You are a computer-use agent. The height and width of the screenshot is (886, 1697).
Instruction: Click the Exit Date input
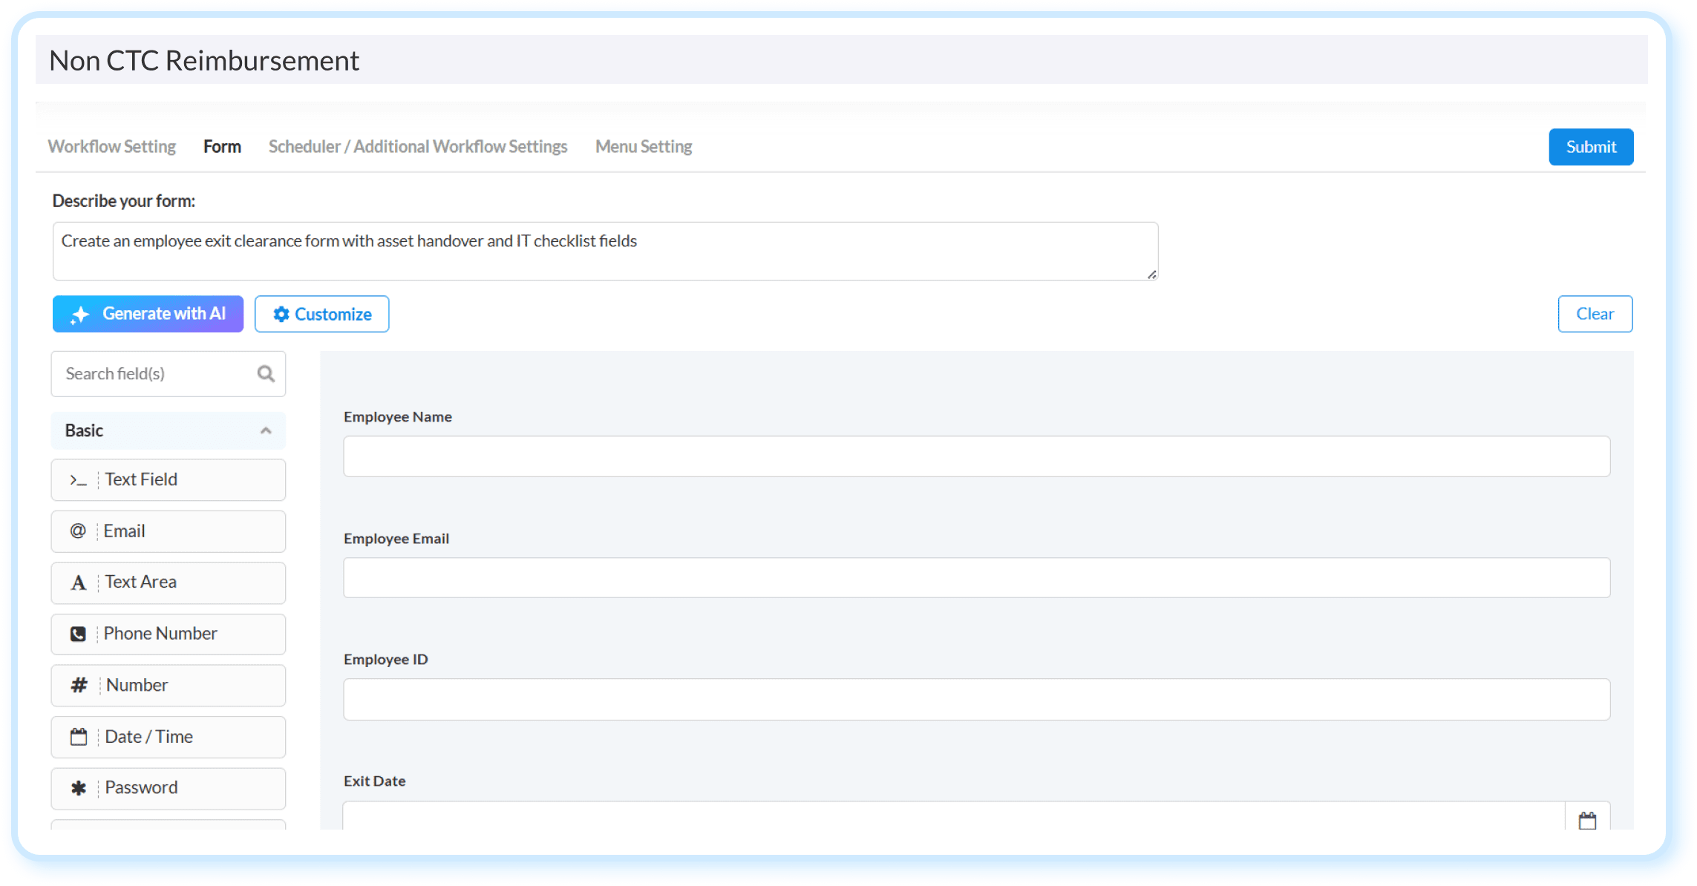point(953,816)
